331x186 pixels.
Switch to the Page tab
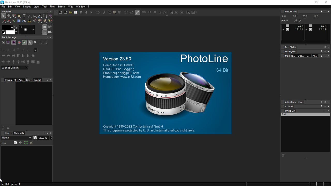coord(21,80)
